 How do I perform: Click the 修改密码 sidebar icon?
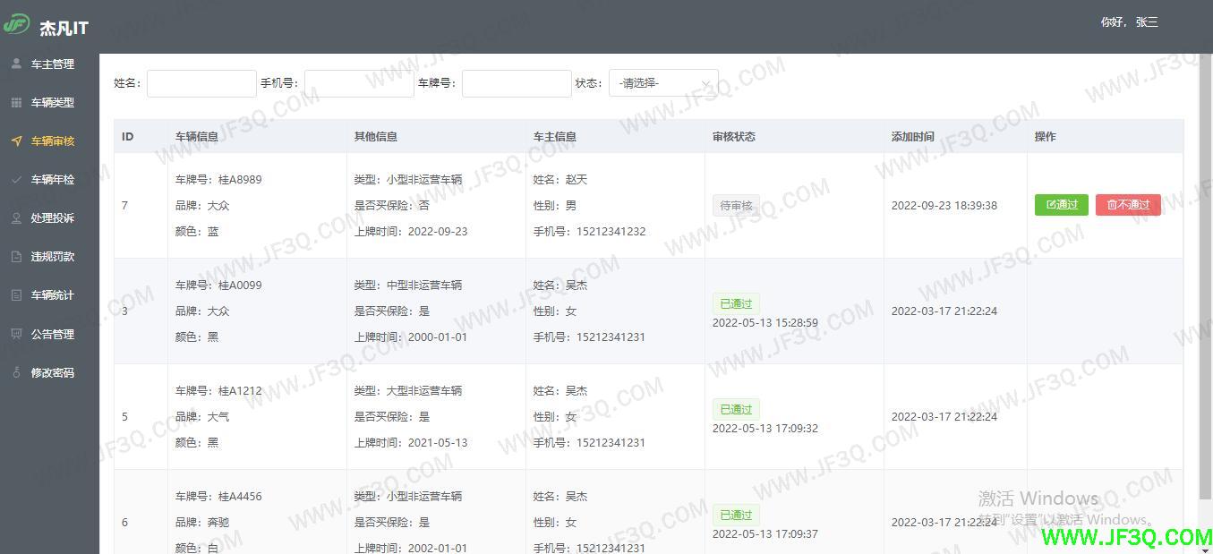tap(16, 372)
